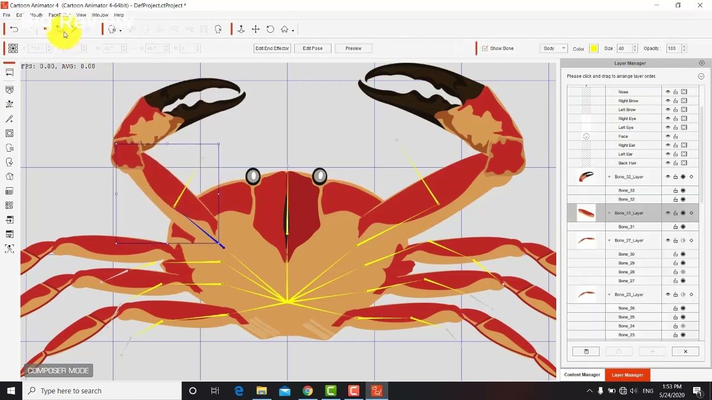Toggle the transform grid anchor icon

pyautogui.click(x=13, y=48)
